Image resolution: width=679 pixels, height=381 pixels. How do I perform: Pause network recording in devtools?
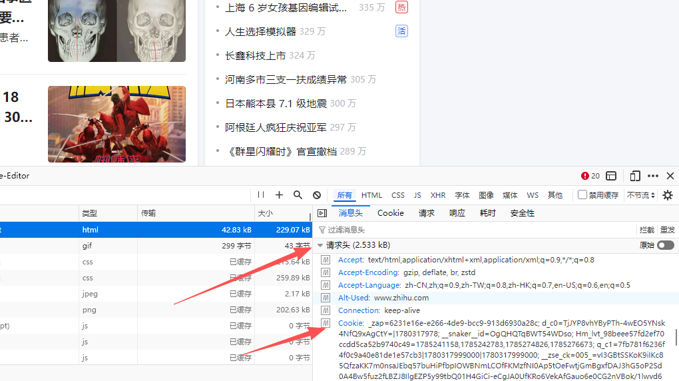[261, 195]
